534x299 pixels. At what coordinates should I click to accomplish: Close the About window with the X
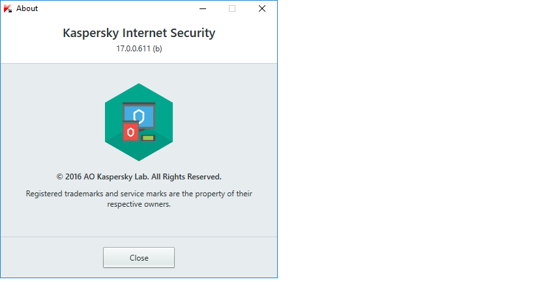point(262,8)
